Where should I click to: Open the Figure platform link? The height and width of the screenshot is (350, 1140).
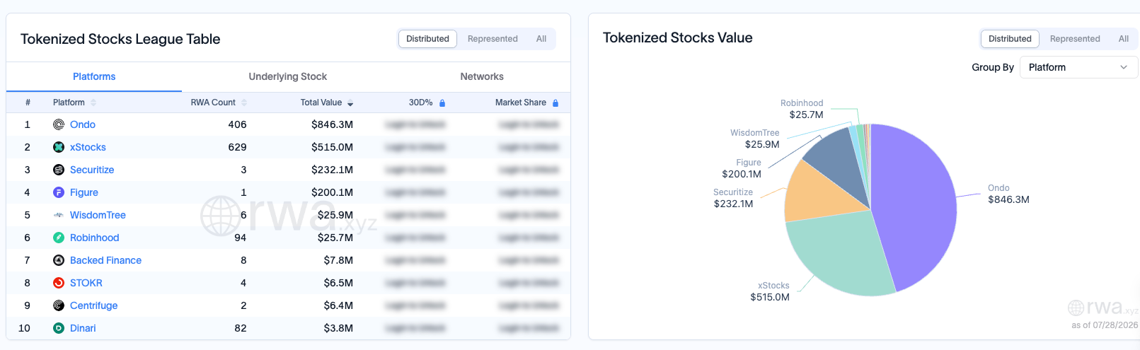pyautogui.click(x=84, y=192)
